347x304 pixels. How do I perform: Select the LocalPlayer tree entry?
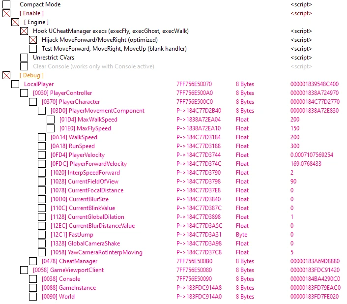coord(39,84)
